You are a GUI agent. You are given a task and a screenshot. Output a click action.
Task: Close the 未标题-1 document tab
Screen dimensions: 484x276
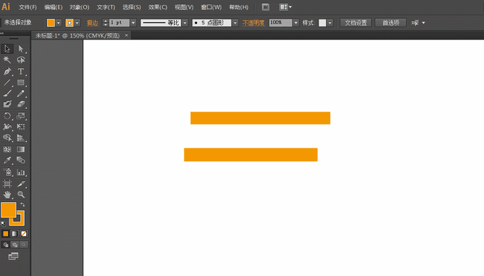126,35
